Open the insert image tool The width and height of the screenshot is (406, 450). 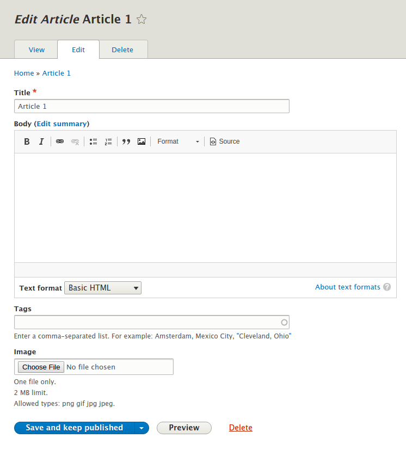point(142,141)
